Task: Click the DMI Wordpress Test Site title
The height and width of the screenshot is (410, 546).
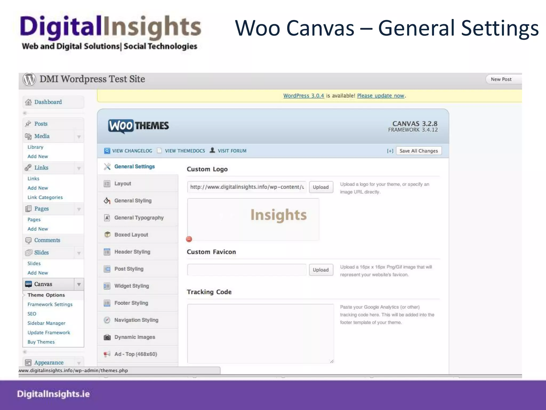Action: coord(92,79)
